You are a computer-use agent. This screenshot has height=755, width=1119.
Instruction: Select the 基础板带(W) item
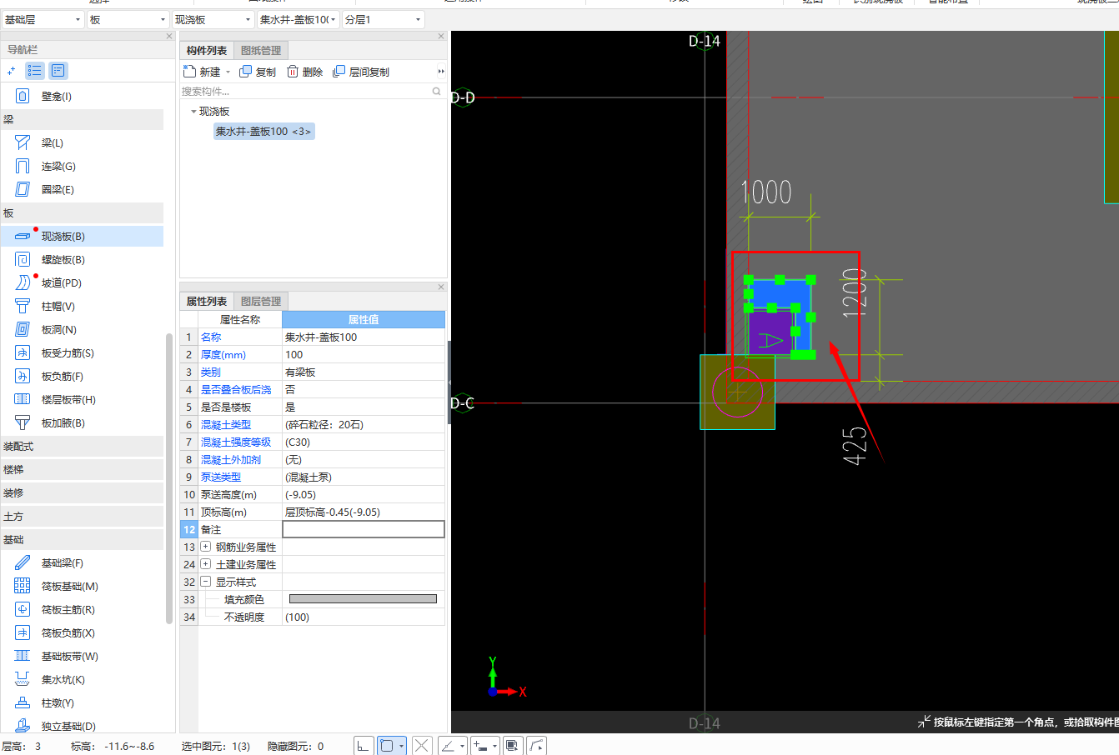pos(82,657)
